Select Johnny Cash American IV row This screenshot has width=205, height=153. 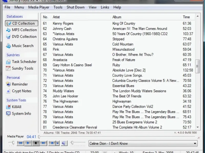(118, 29)
